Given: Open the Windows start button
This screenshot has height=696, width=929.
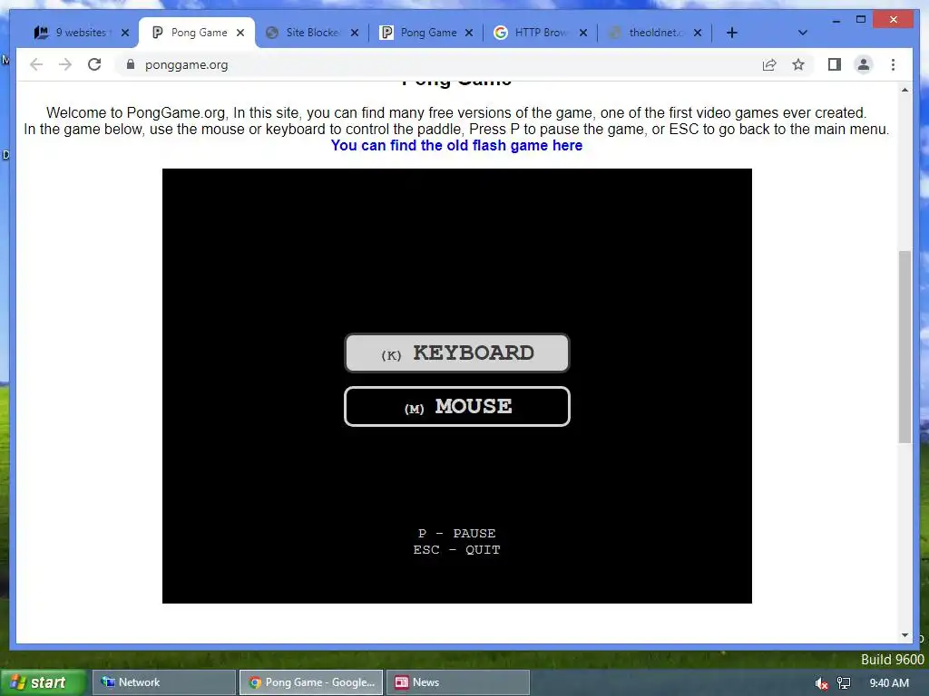Looking at the screenshot, I should pos(43,682).
